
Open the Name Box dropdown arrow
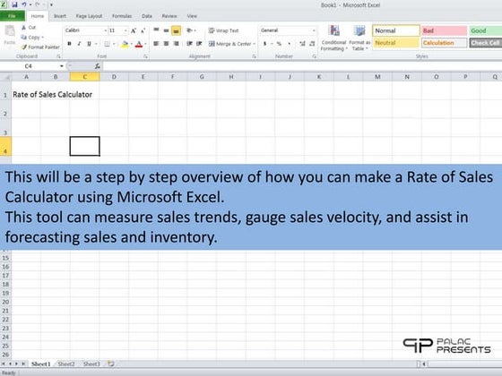(62, 66)
